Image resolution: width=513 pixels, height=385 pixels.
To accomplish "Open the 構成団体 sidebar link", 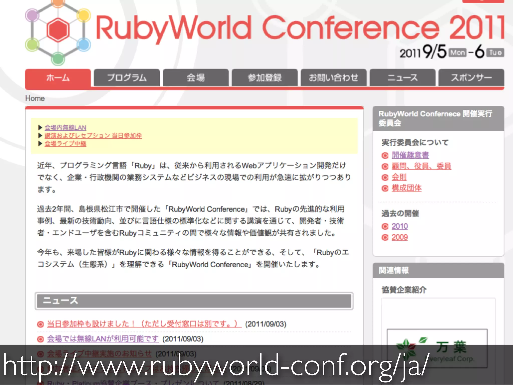I will pos(407,188).
